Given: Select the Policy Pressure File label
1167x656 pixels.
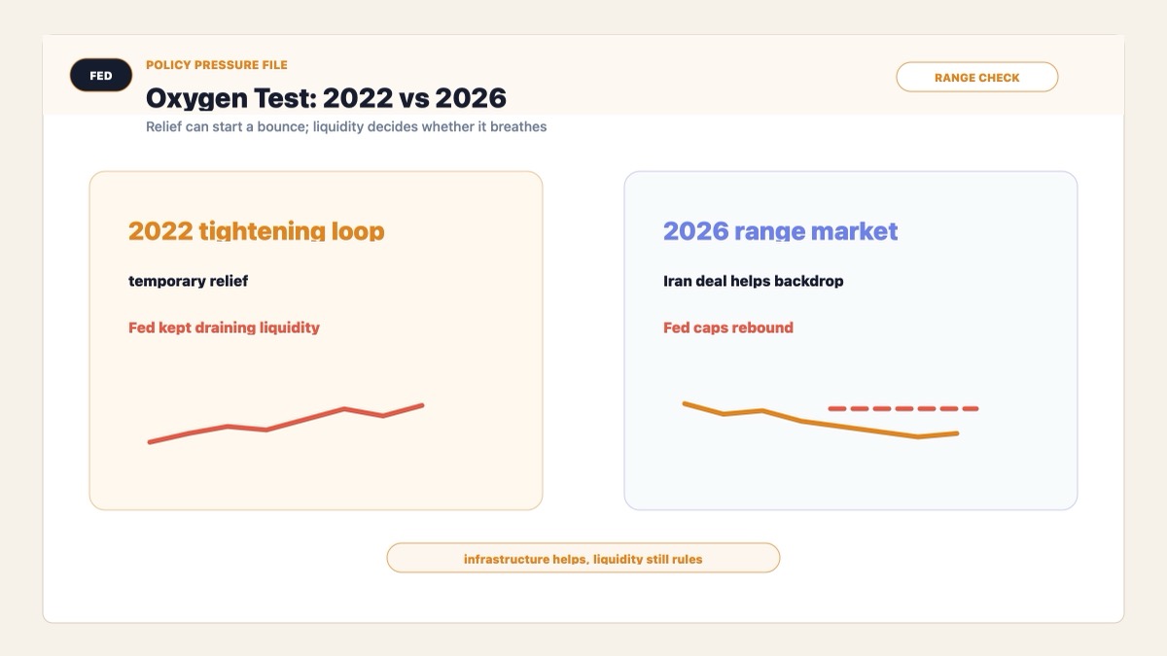Looking at the screenshot, I should pos(217,65).
